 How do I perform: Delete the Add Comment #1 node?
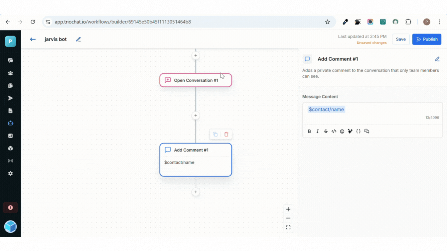(x=226, y=134)
